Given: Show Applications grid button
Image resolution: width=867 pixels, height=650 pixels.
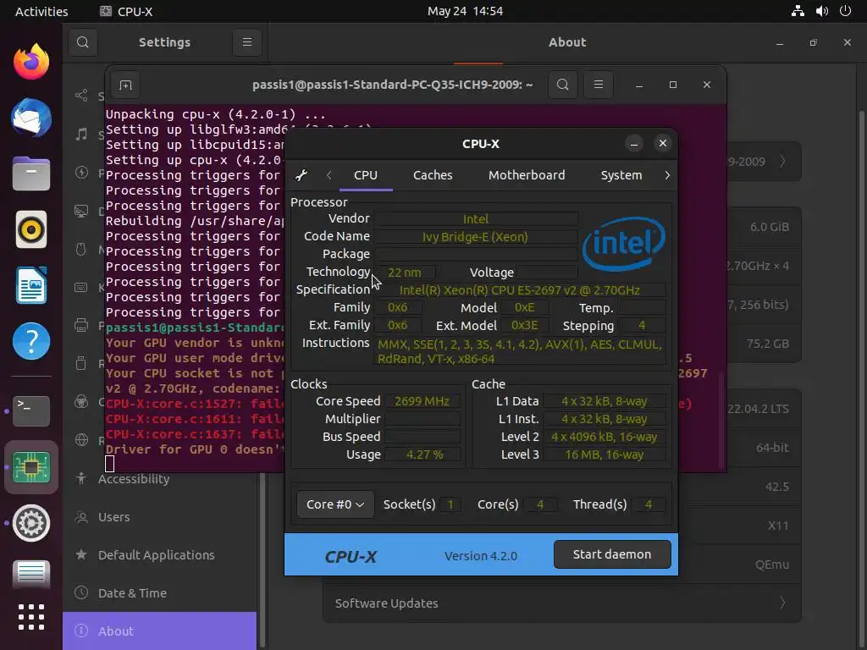Looking at the screenshot, I should (31, 617).
